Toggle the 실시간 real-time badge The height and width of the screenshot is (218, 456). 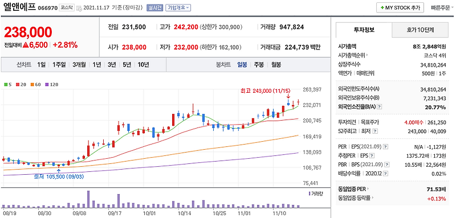click(154, 8)
